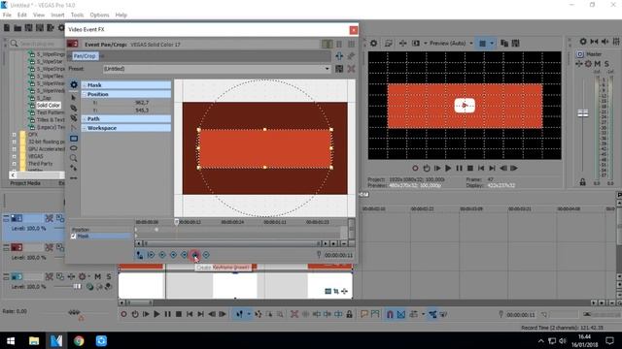Expand the VEGAS folder in the tree
Screen dimensions: 622x349
point(14,156)
